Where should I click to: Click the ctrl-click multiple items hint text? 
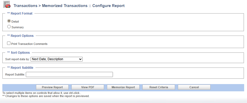pyautogui.click(x=42, y=93)
